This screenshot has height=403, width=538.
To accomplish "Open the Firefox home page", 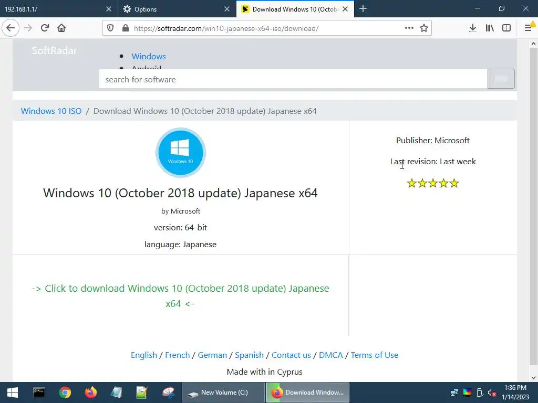I will click(61, 28).
